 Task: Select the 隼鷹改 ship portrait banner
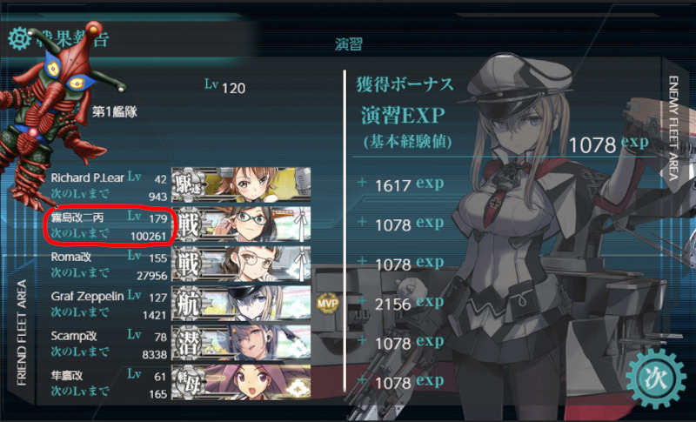[x=241, y=382]
